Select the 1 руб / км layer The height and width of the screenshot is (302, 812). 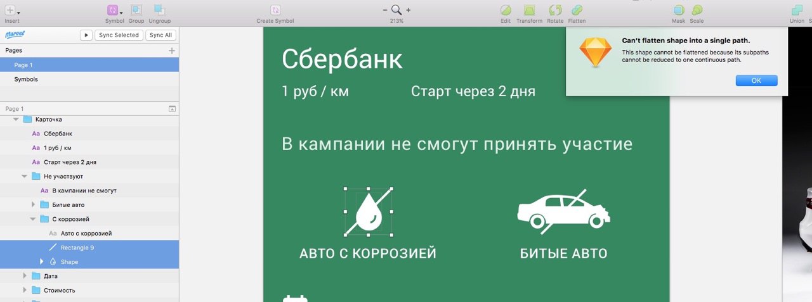pos(89,148)
